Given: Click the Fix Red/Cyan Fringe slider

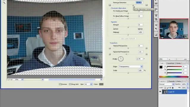Looking at the screenshot, I should 128,13.
